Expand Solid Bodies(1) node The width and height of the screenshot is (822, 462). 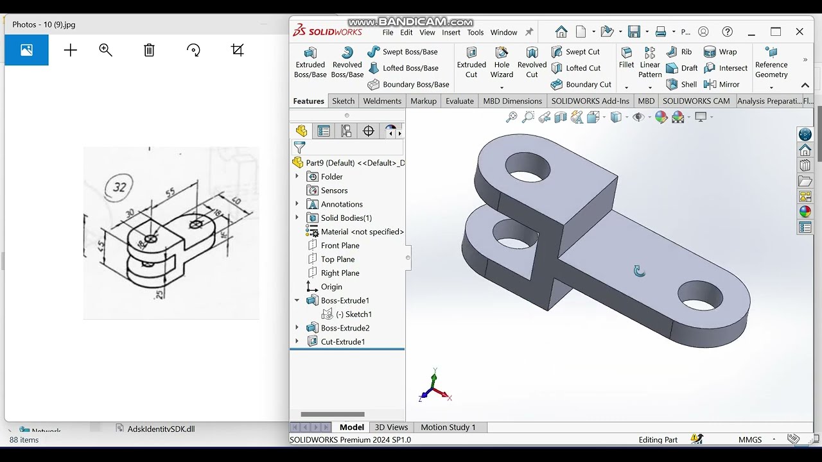pos(297,218)
